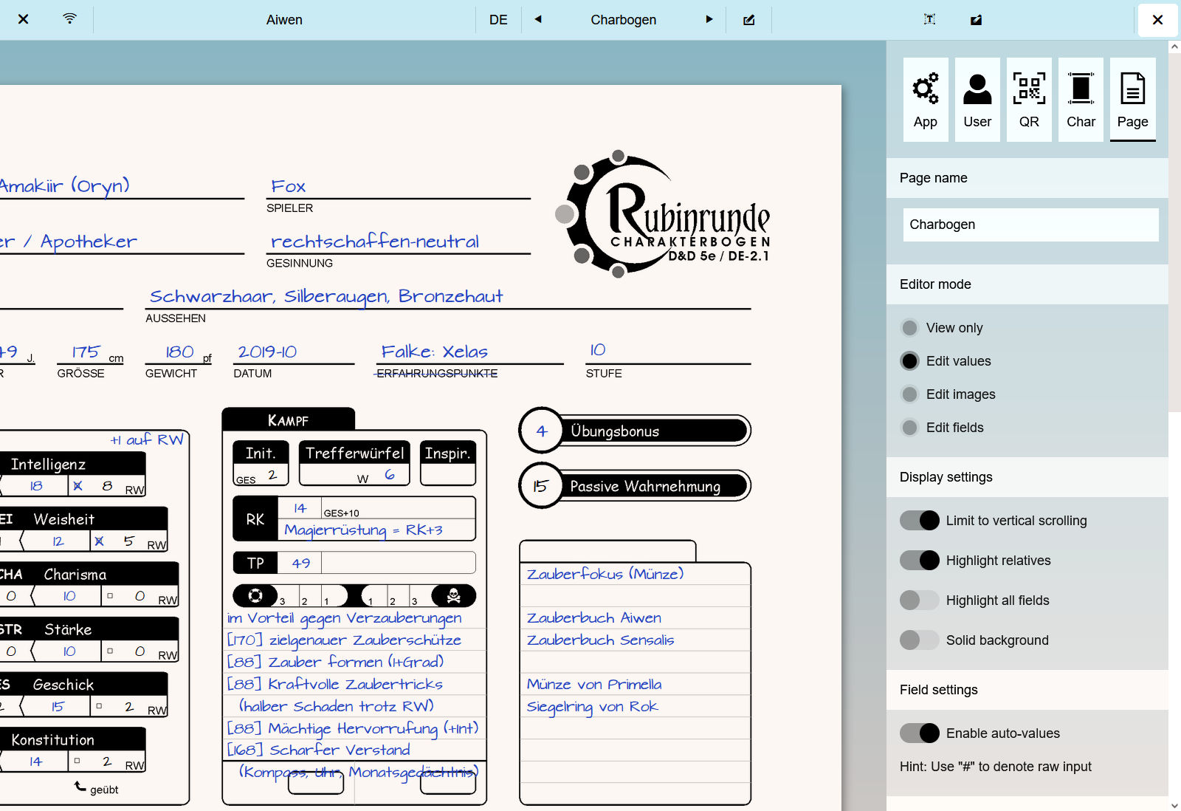Open the DE language selector
The height and width of the screenshot is (811, 1181).
(x=498, y=20)
